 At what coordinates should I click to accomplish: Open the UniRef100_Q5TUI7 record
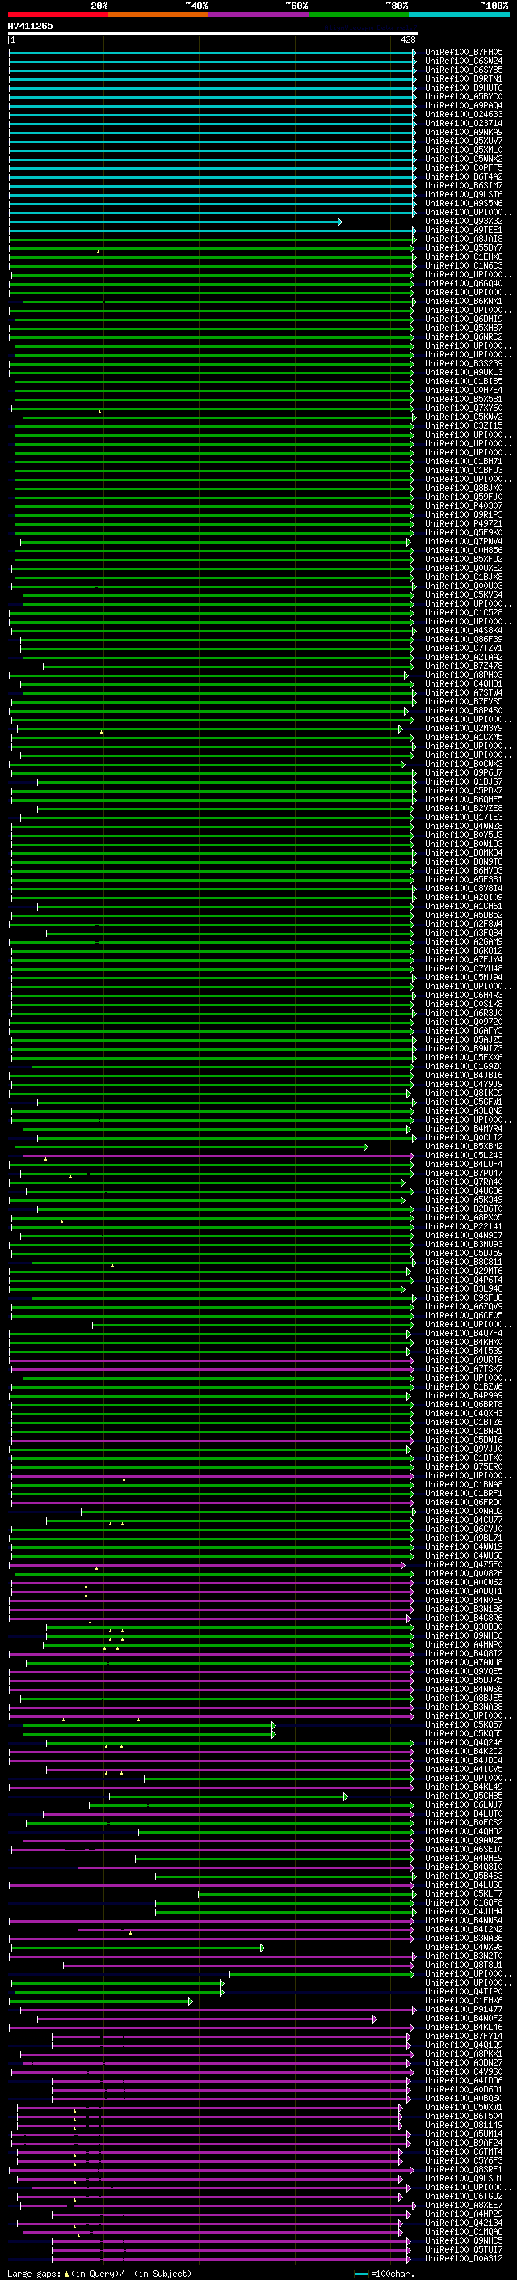click(x=464, y=2250)
